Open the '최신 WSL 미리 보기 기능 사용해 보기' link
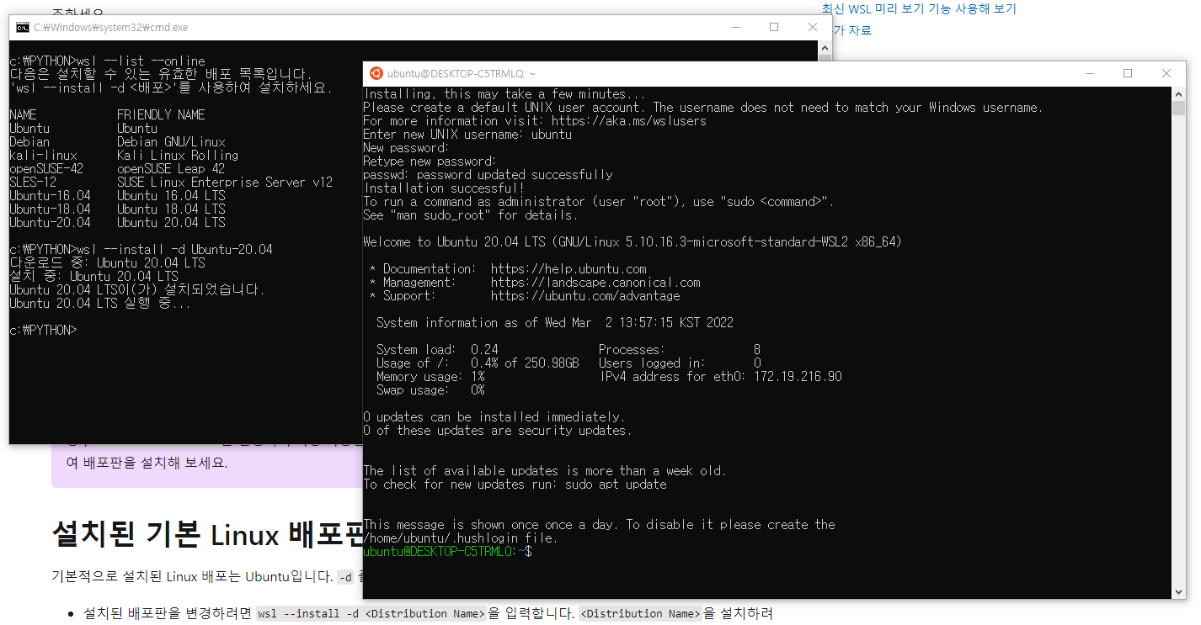Screen dimensions: 1201x625 (x=919, y=8)
